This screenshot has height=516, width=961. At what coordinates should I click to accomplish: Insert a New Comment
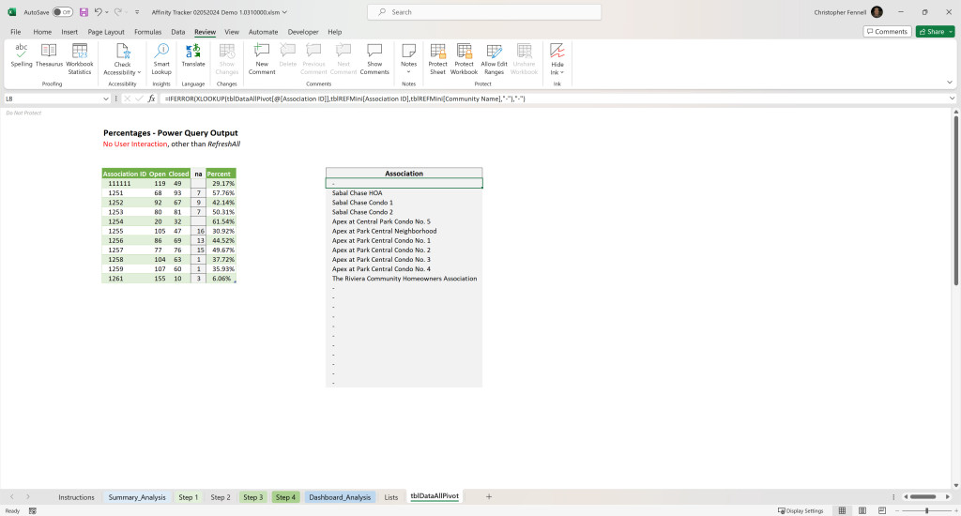pos(262,59)
